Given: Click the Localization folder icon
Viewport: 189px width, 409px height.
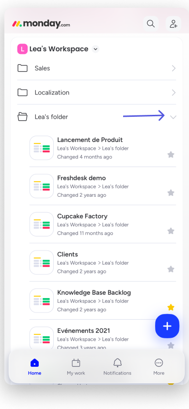Looking at the screenshot, I should point(22,93).
